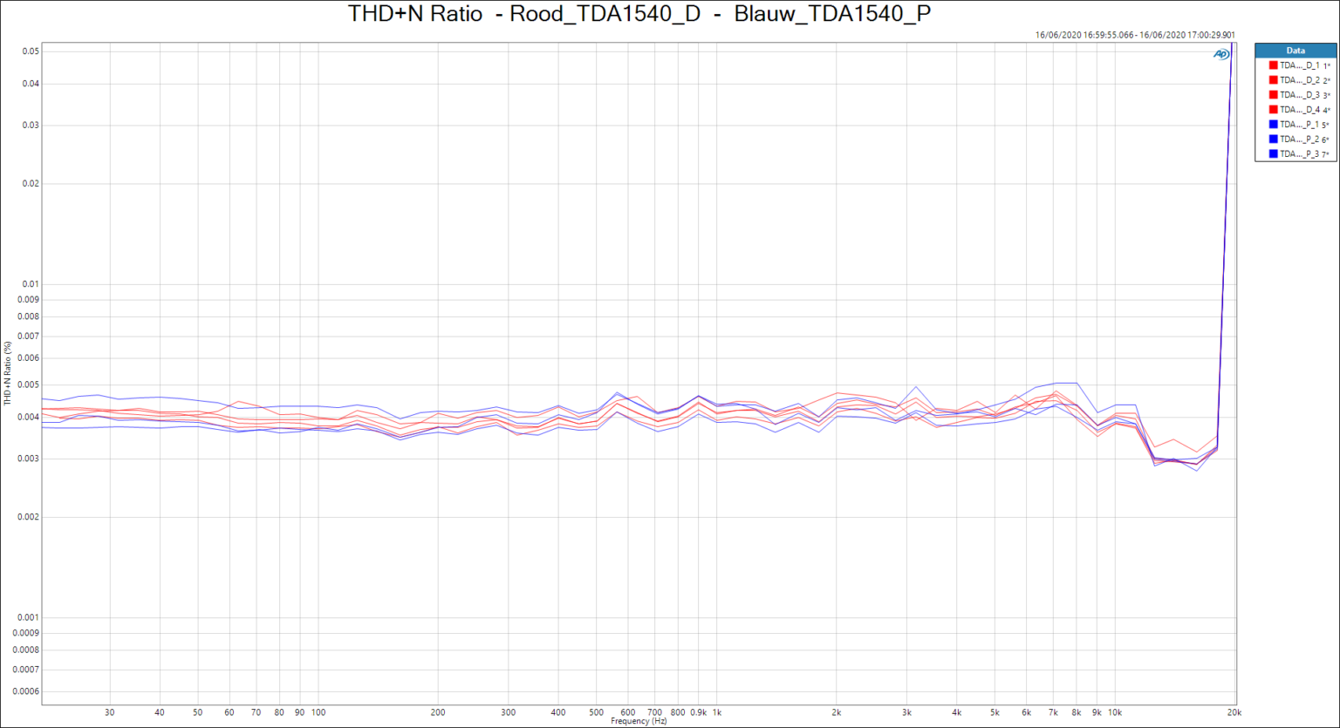Click the red square icon for TDA..._D_3
This screenshot has width=1340, height=728.
click(1273, 95)
